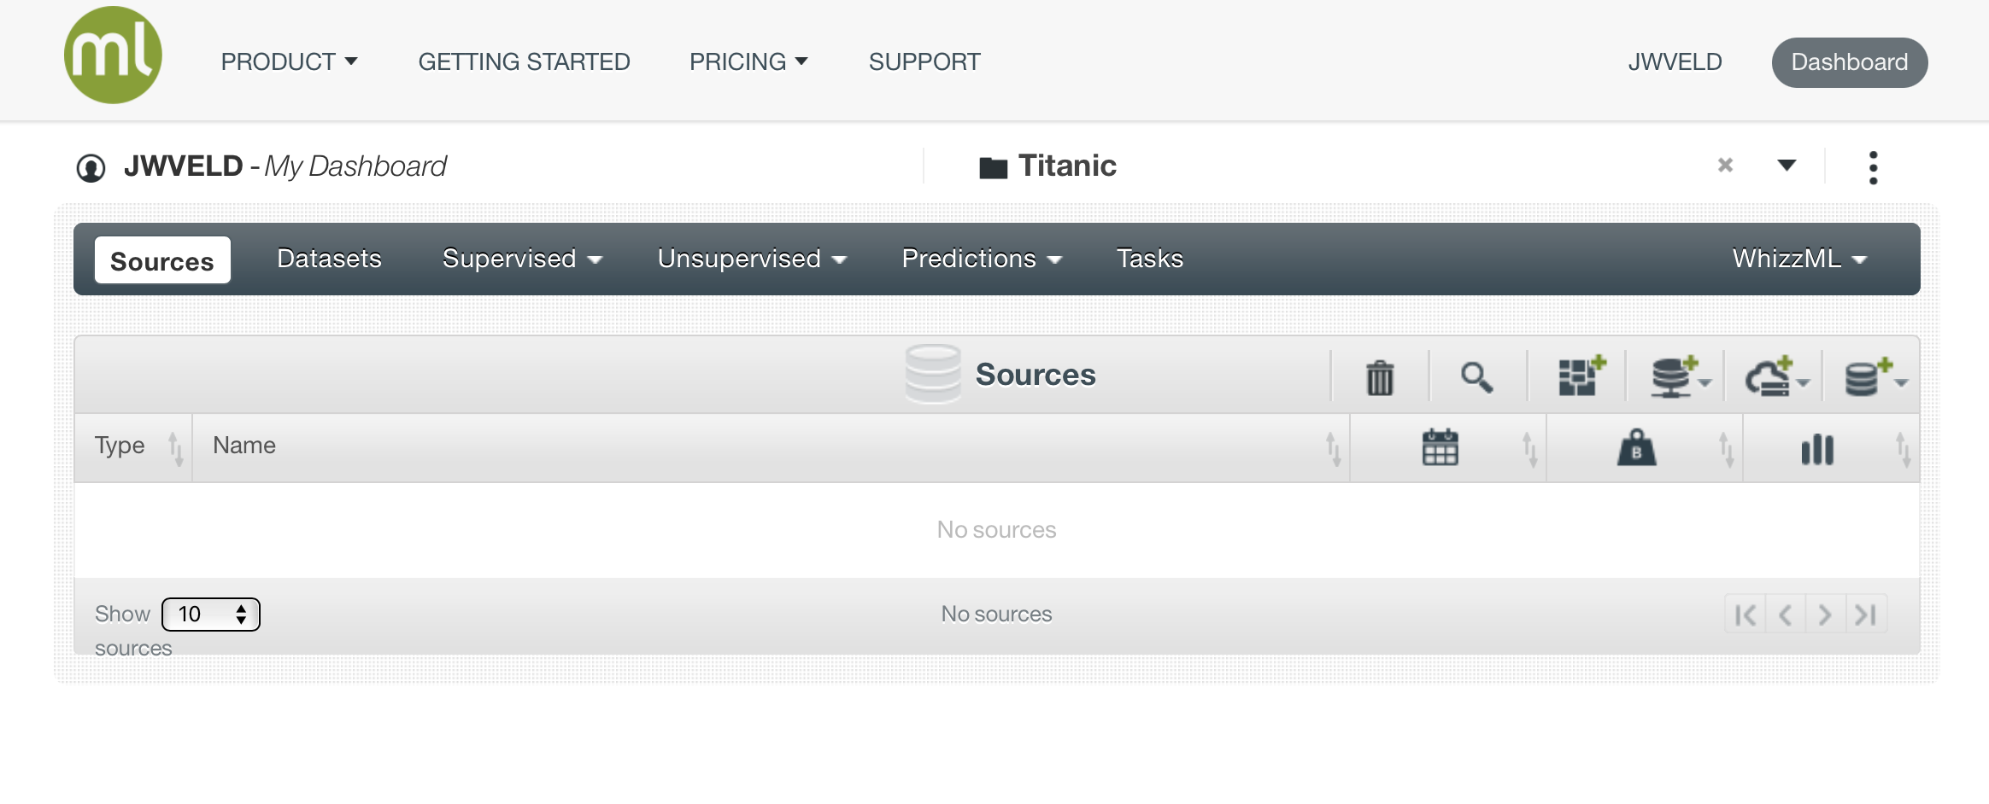Clear the Titanic project selection

pos(1725,165)
